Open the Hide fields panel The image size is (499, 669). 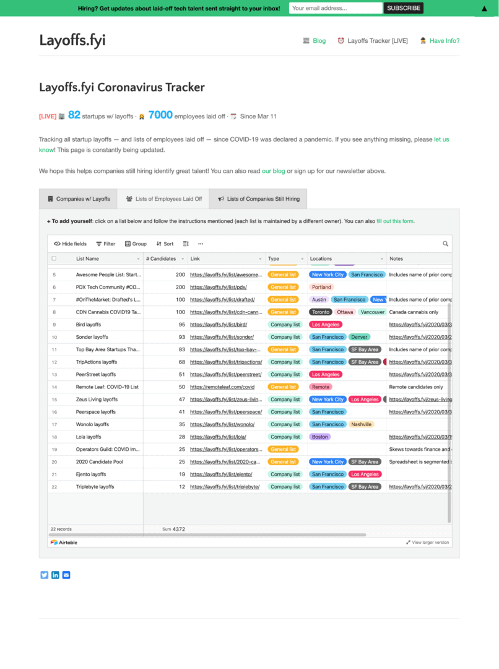pos(69,243)
